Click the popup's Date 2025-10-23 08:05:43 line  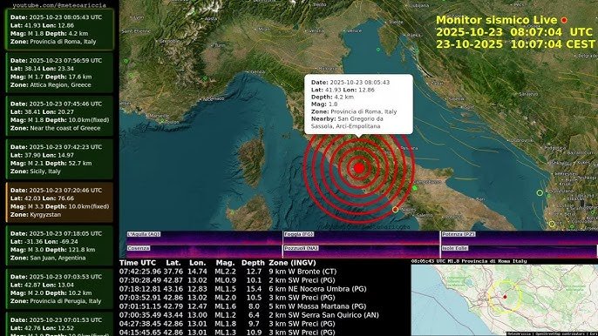[x=350, y=83]
